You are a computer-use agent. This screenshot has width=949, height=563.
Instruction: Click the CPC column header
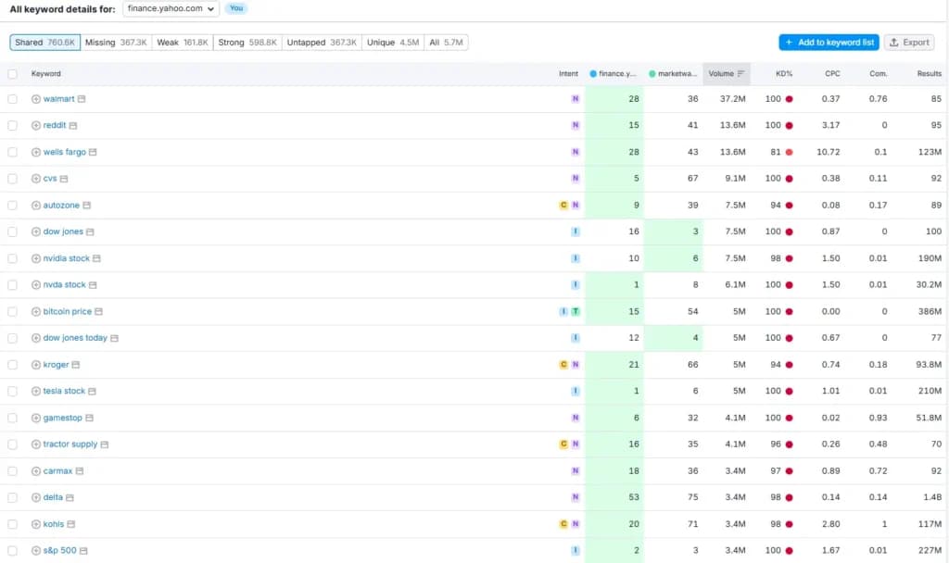click(832, 74)
